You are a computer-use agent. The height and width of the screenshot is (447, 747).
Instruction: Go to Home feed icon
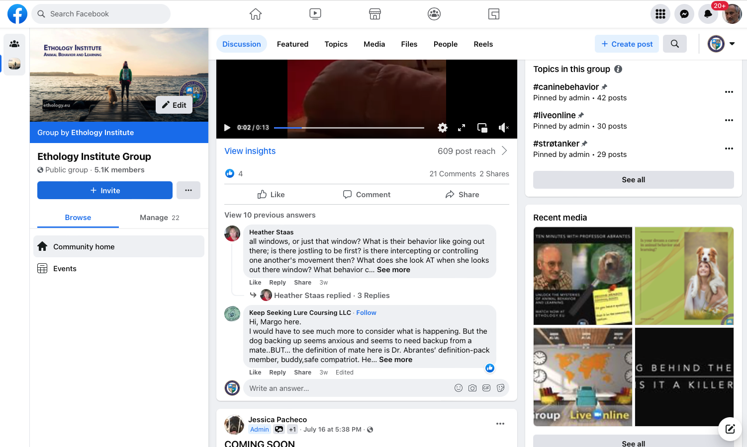click(x=256, y=14)
